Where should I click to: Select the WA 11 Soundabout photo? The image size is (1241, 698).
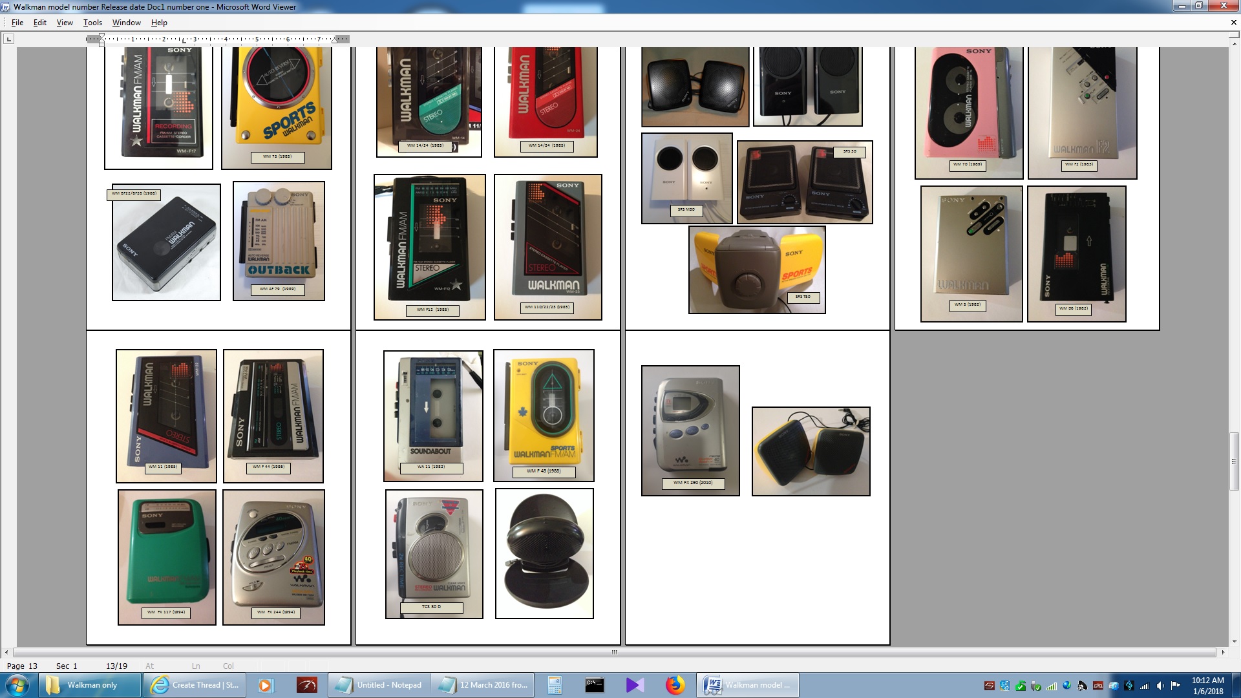(x=433, y=416)
